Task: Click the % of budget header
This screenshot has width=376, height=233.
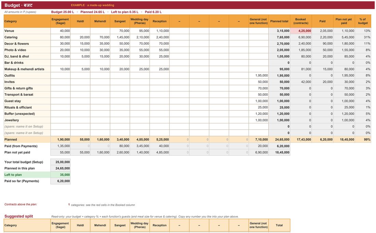Action: [x=363, y=21]
